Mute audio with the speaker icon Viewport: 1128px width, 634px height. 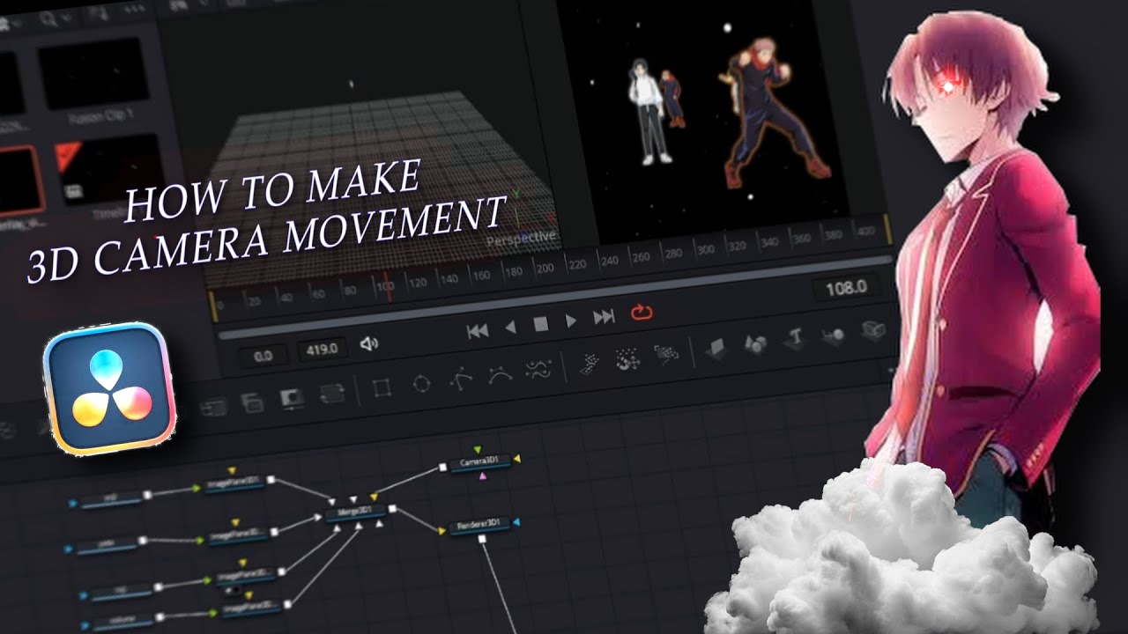369,343
